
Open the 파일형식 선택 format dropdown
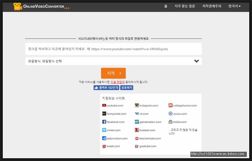coord(113,61)
